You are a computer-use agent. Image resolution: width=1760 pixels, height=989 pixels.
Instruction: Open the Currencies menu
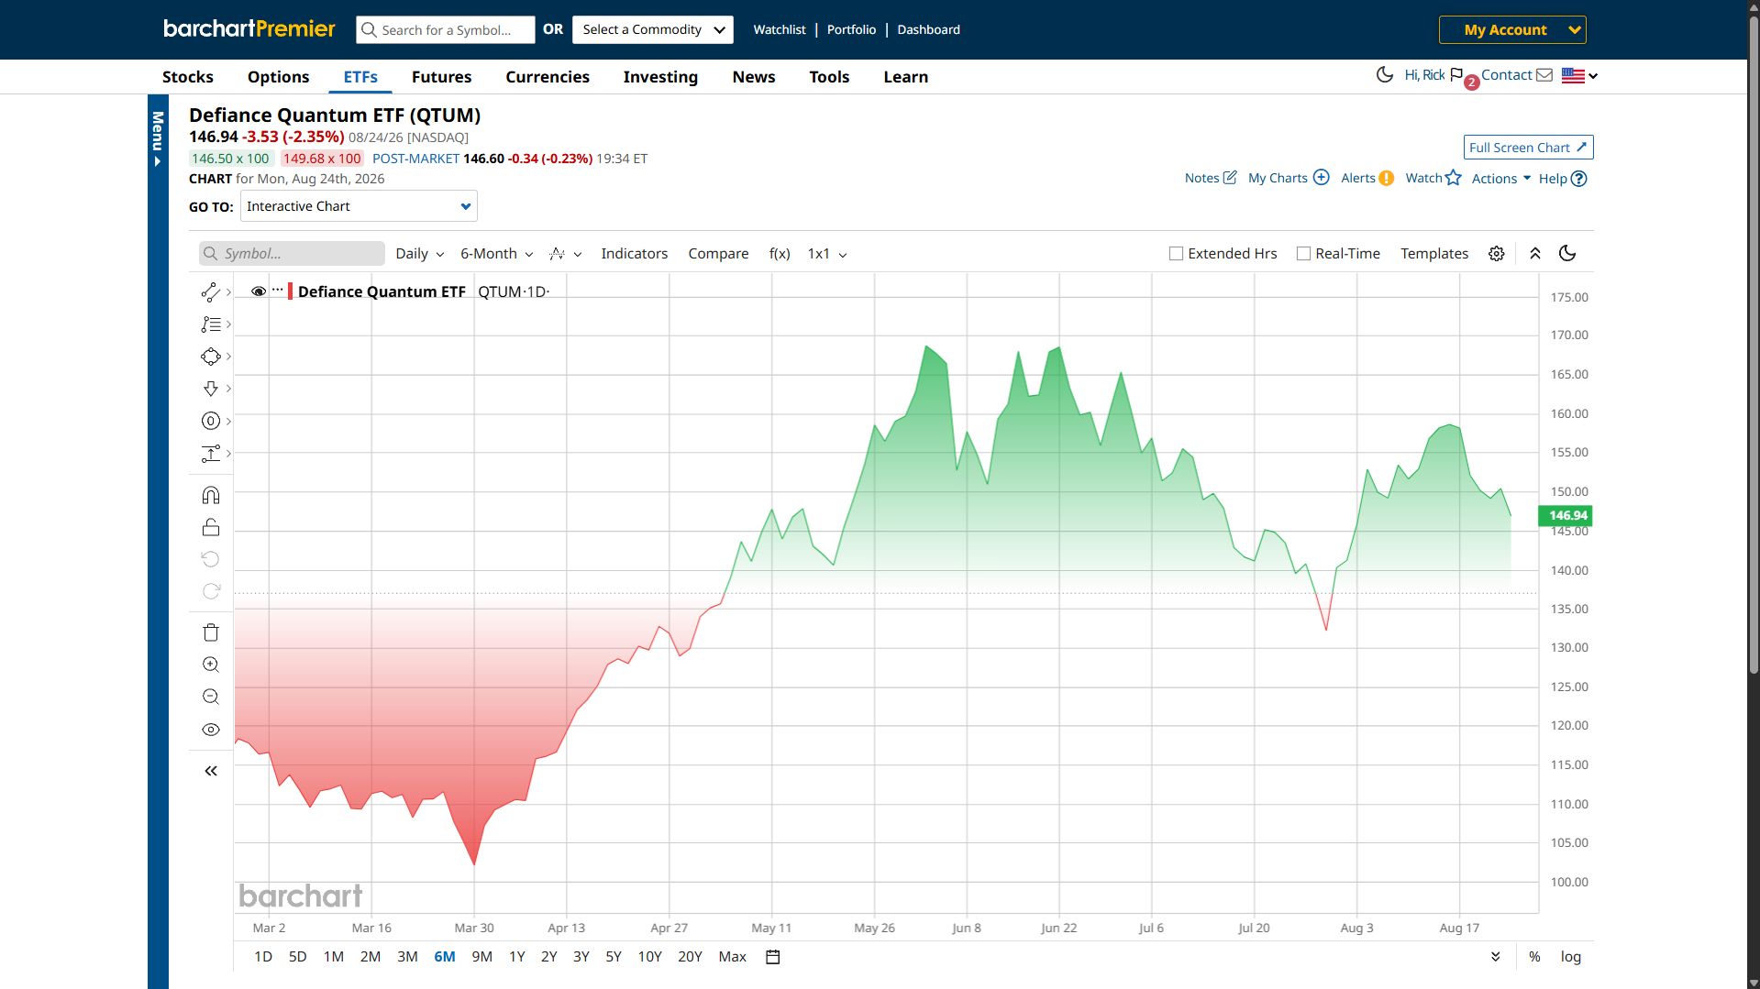pos(548,77)
